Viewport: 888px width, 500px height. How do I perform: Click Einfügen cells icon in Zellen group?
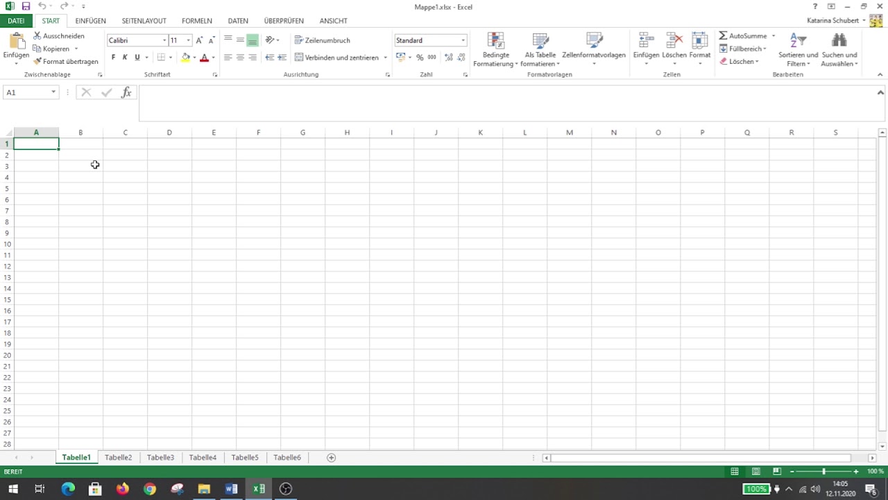[x=647, y=41]
